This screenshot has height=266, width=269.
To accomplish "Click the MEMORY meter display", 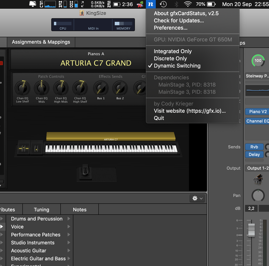I will click(124, 25).
